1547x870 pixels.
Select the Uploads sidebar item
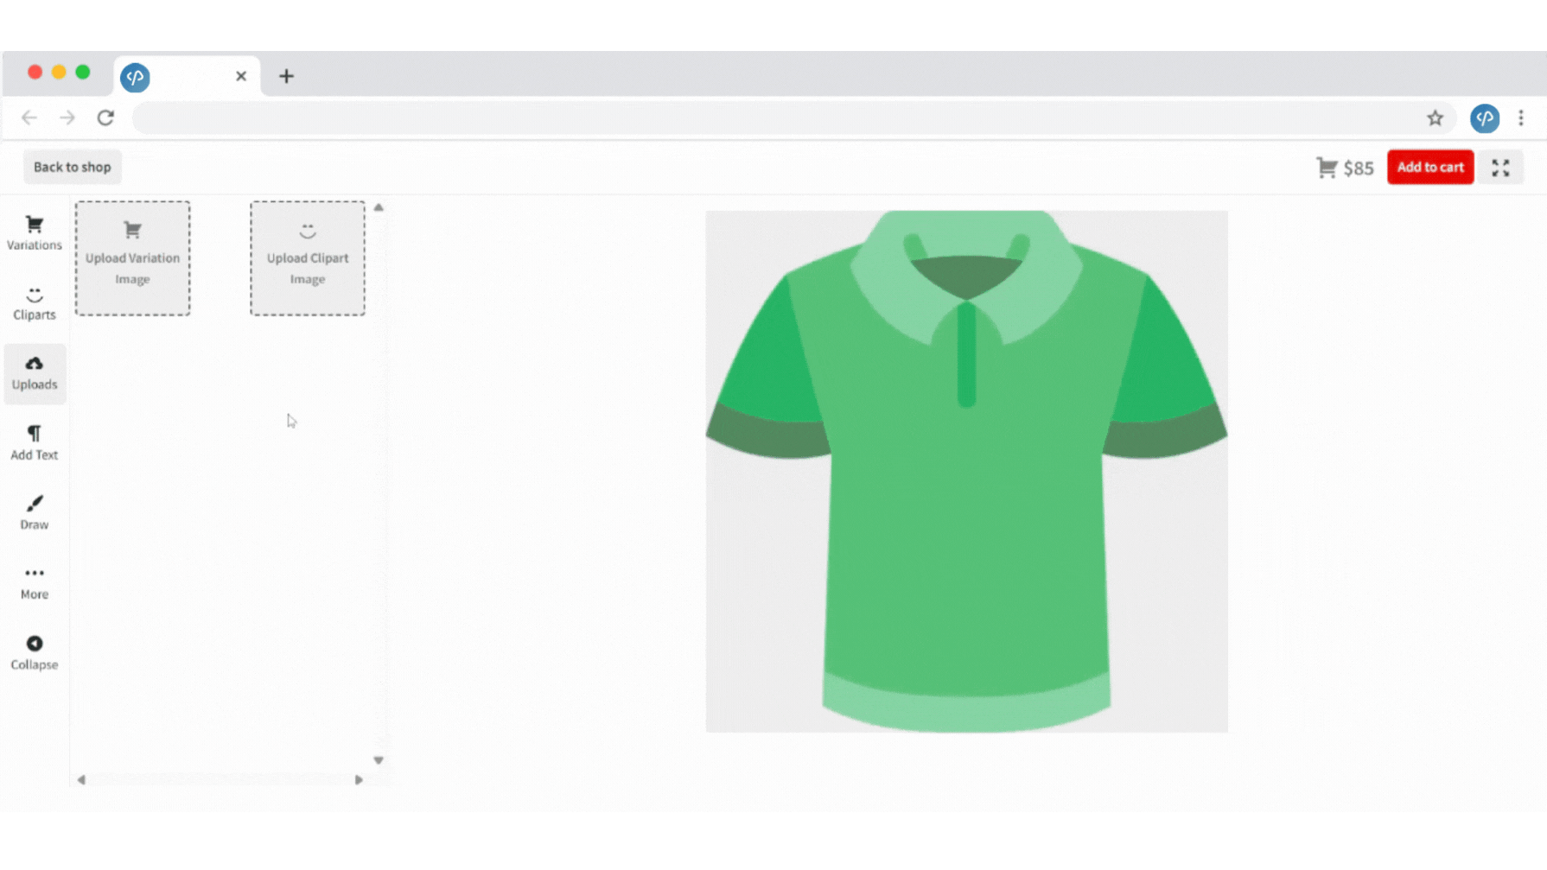pyautogui.click(x=35, y=373)
